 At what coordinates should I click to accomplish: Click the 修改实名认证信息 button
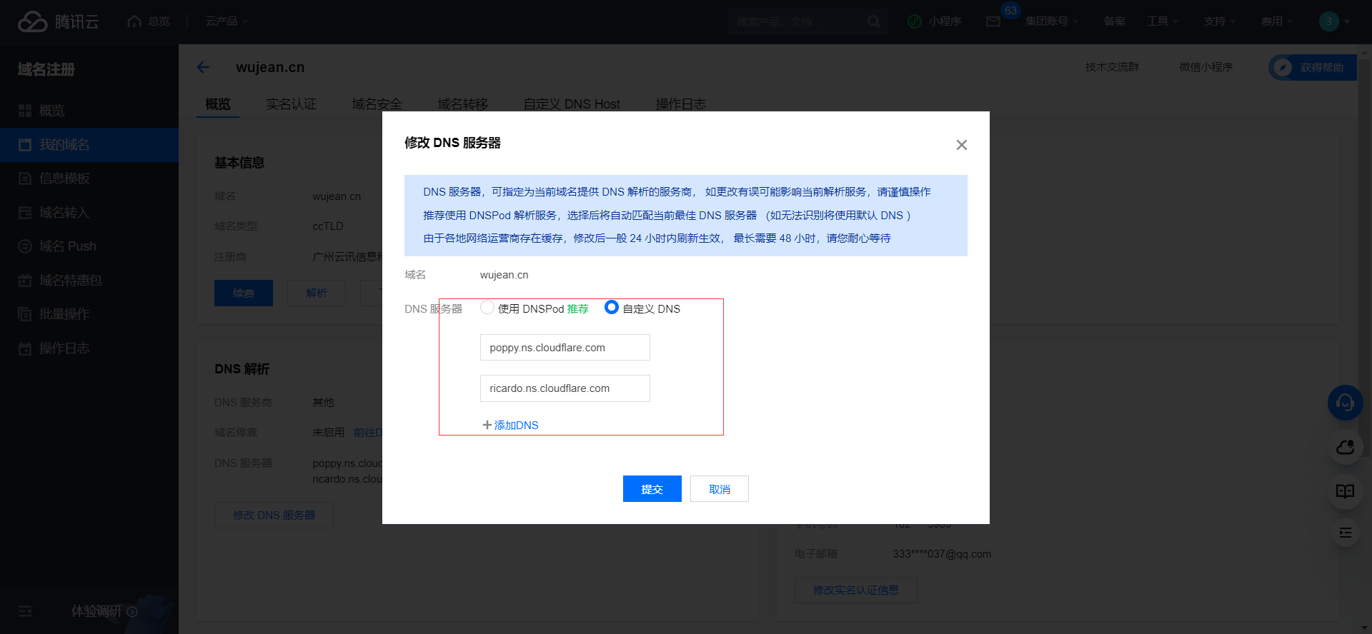click(855, 590)
